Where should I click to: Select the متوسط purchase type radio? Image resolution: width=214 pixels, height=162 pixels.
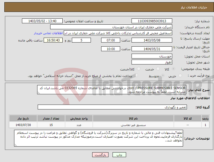pyautogui.click(x=163, y=76)
